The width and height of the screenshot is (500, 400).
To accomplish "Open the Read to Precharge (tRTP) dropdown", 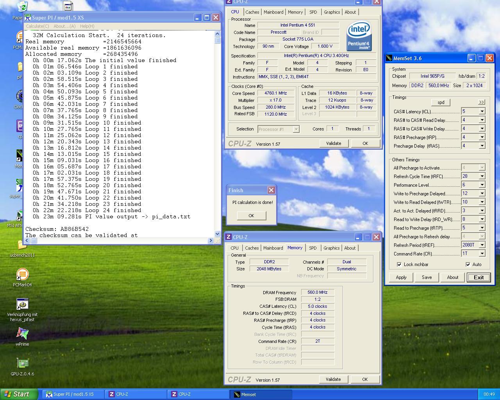I will (482, 228).
